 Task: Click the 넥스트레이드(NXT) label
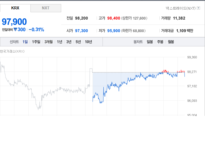pos(181,8)
